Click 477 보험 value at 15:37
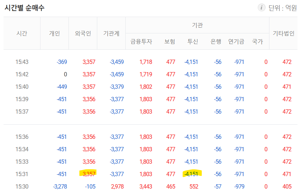This screenshot has height=196, width=306. click(x=171, y=111)
